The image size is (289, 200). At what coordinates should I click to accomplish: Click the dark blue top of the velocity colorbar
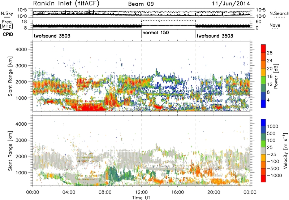click(263, 123)
